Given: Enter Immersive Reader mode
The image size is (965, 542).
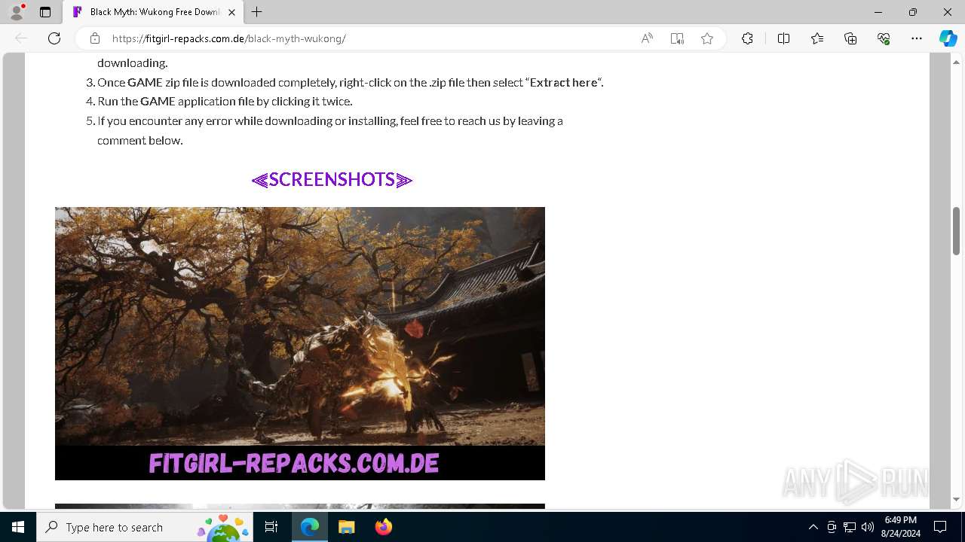Looking at the screenshot, I should click(677, 38).
